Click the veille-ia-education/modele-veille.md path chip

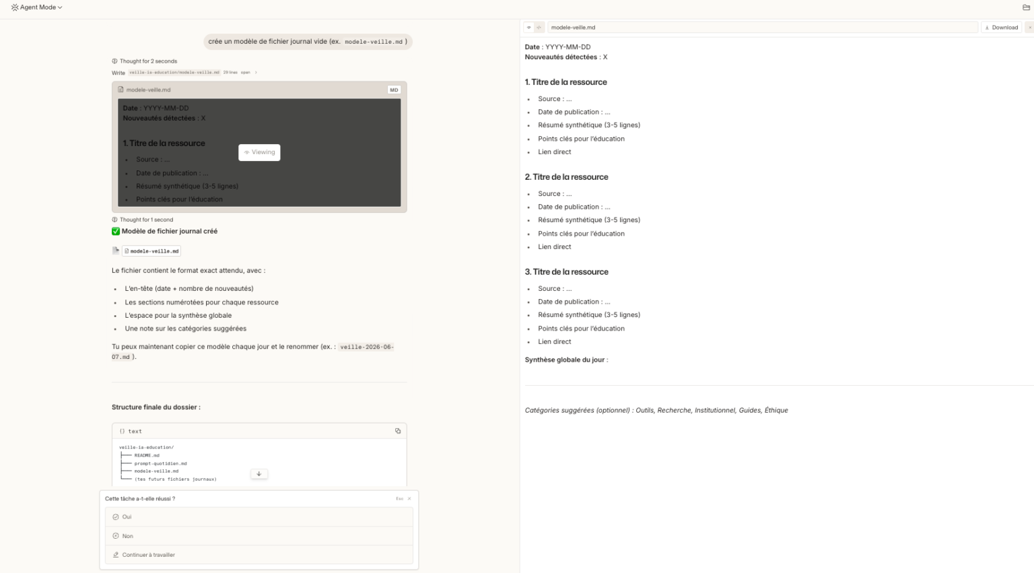point(174,73)
